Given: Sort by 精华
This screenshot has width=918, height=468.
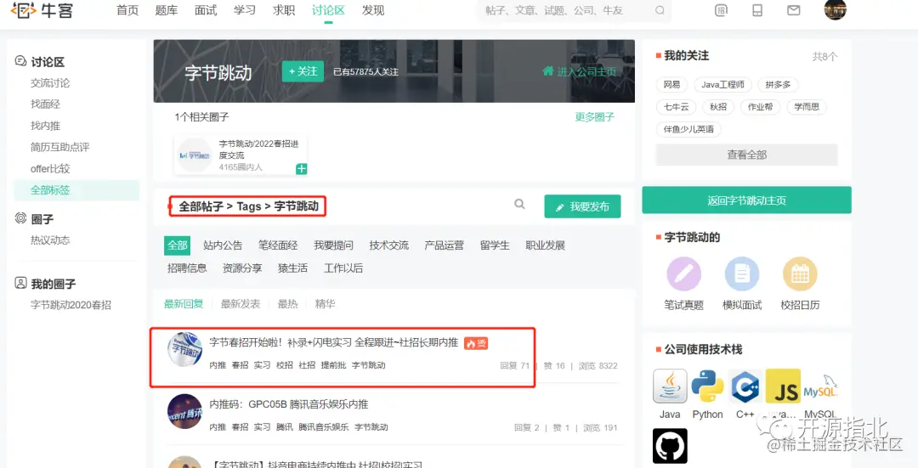Looking at the screenshot, I should (x=325, y=303).
